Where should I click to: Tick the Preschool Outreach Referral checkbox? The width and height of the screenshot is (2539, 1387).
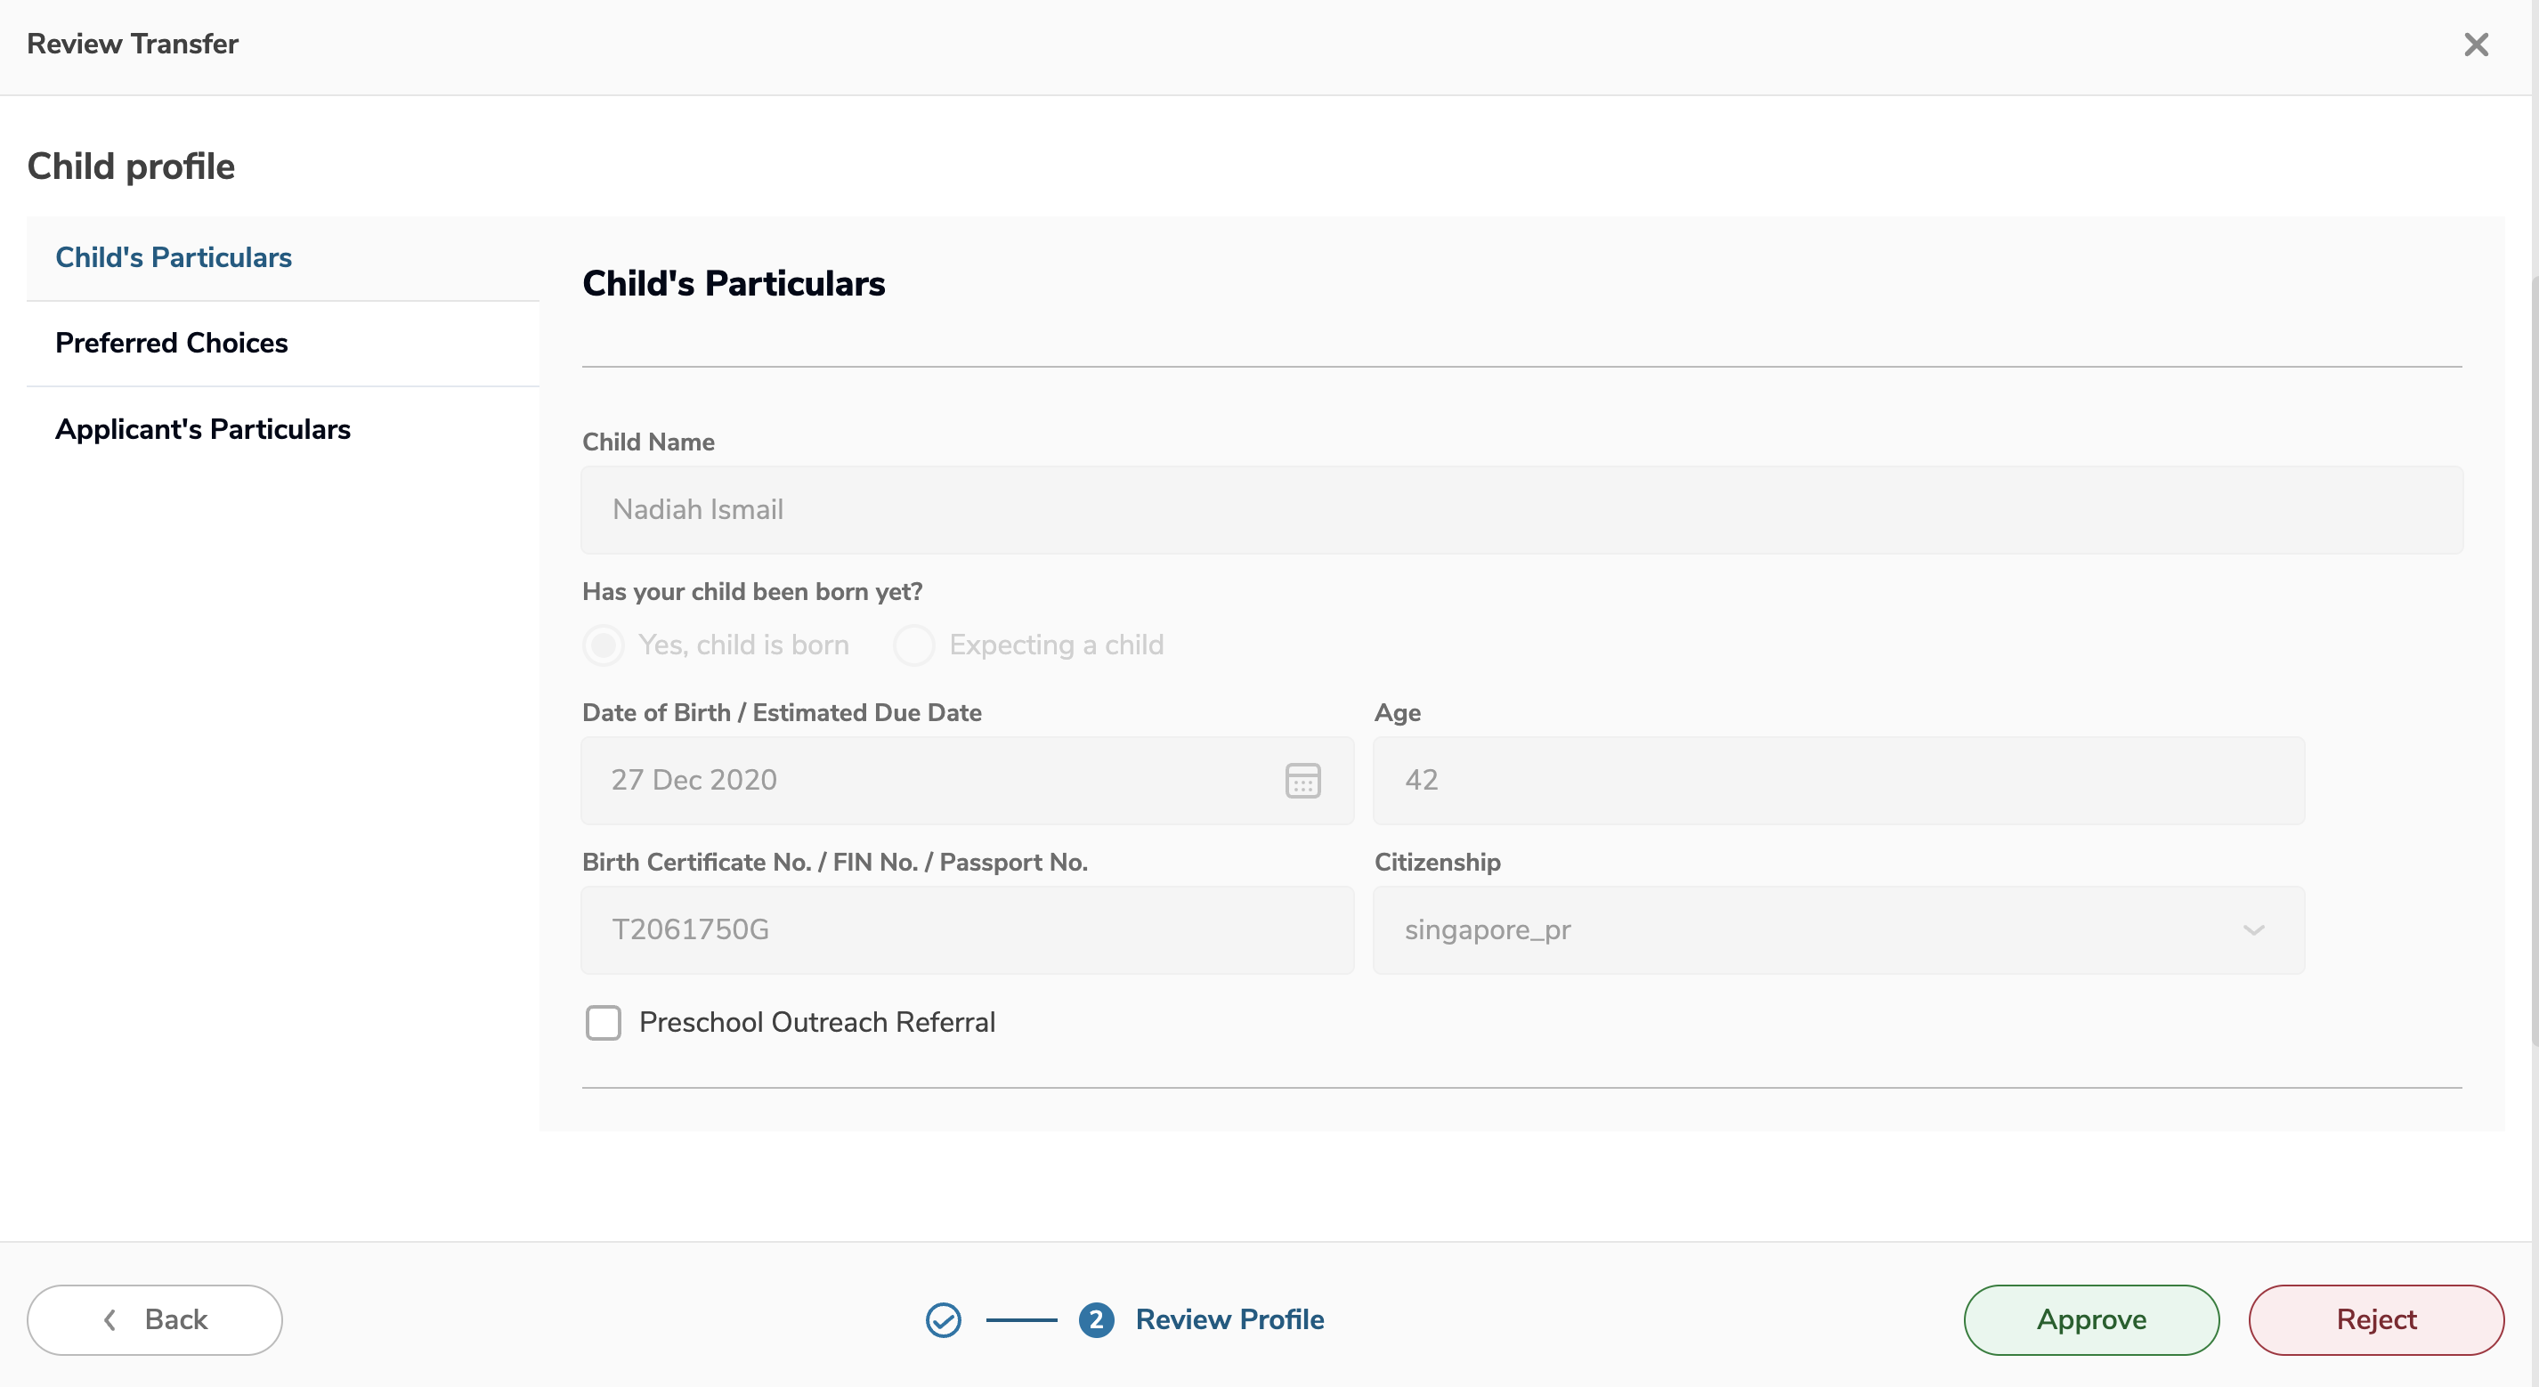click(602, 1022)
